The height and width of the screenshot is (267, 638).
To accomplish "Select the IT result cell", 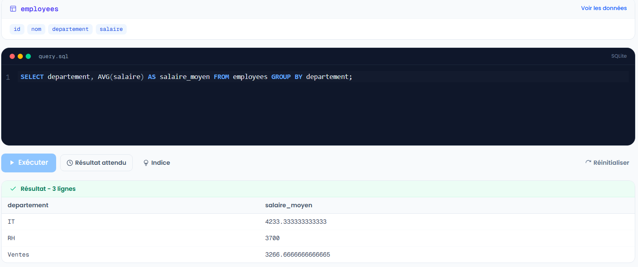I will (11, 222).
